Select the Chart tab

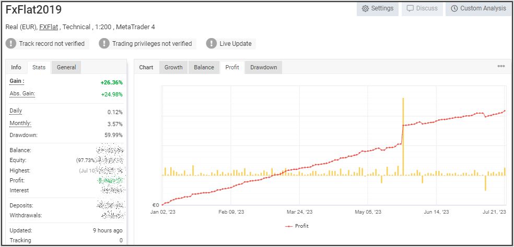click(146, 67)
